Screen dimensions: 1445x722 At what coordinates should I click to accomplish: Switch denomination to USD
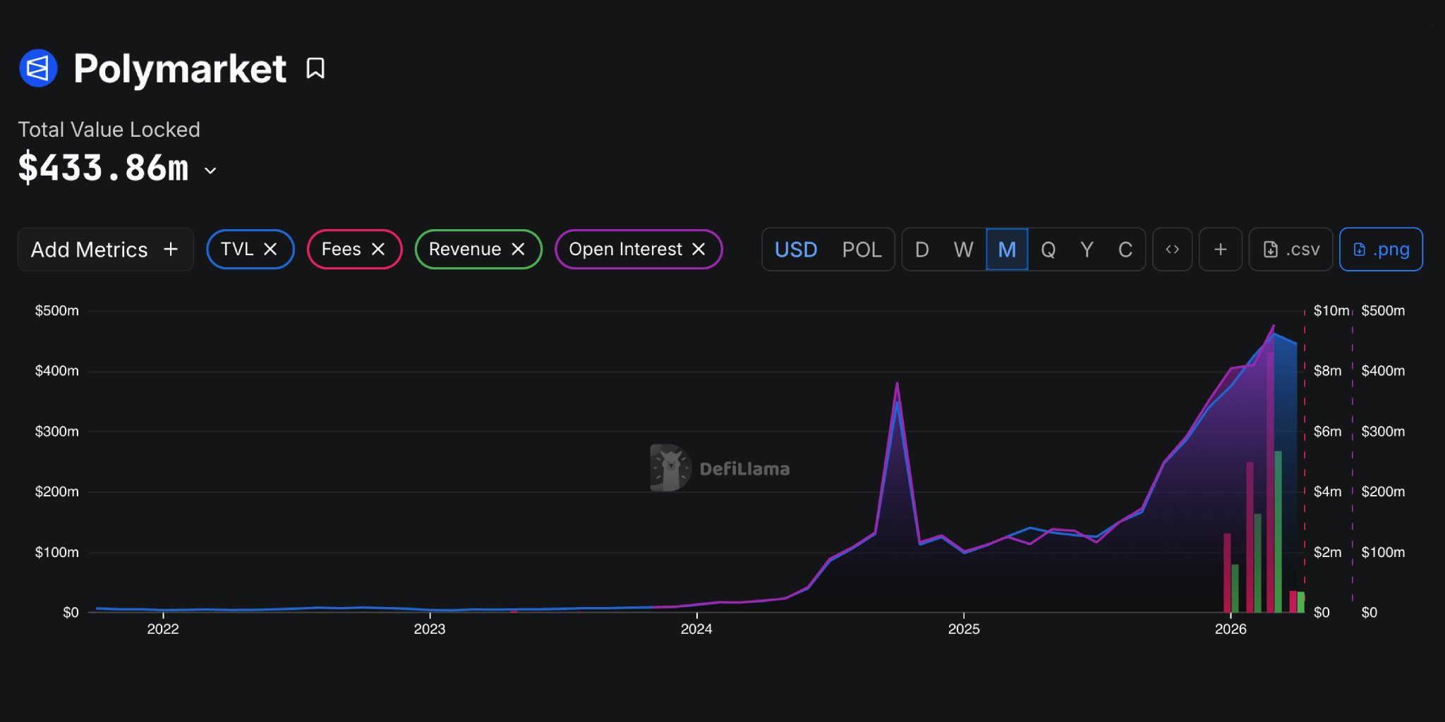796,250
